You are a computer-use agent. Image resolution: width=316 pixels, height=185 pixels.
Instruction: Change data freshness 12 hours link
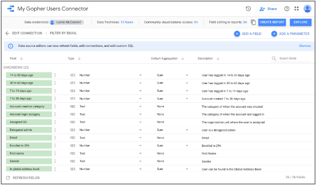pos(127,22)
